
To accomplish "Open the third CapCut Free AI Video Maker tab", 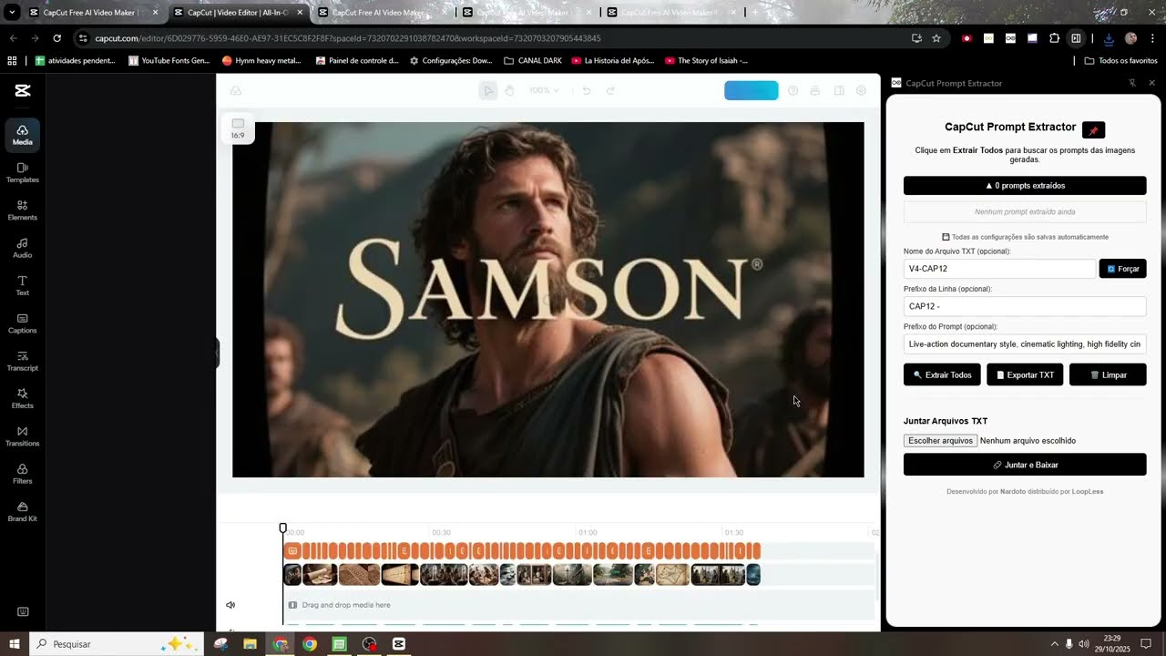I will pos(524,13).
